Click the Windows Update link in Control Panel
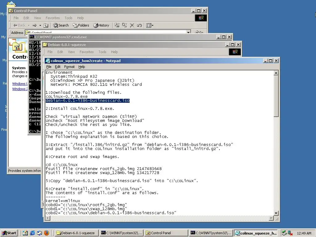Image resolution: width=316 pixels, height=237 pixels. tap(19, 84)
